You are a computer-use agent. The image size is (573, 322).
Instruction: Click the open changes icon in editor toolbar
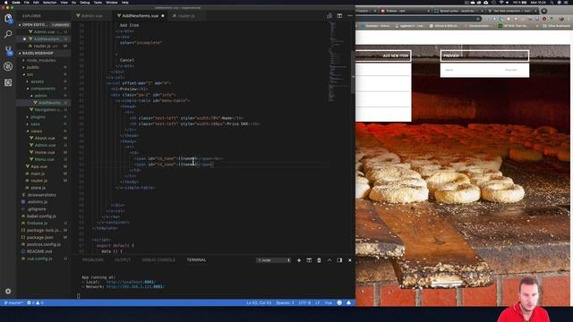(329, 16)
